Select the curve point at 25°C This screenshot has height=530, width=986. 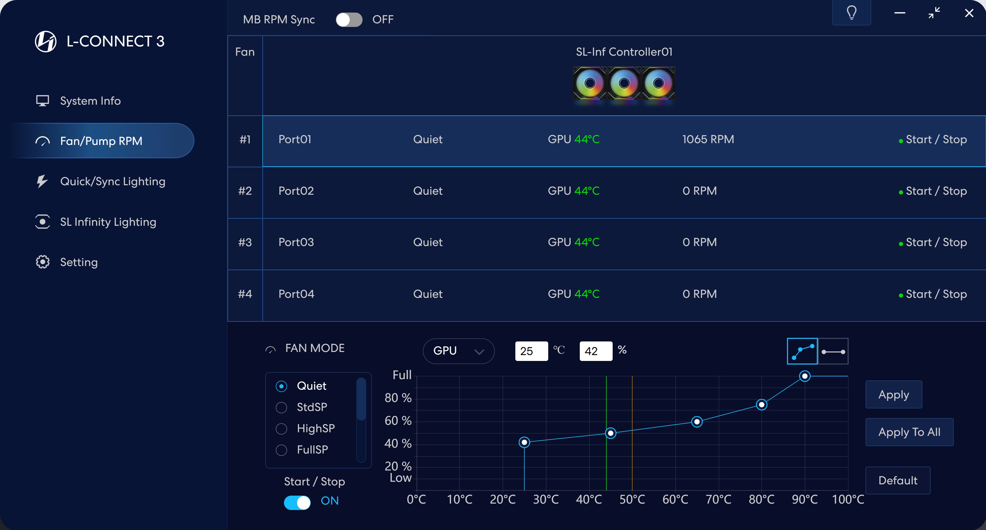[x=524, y=443]
